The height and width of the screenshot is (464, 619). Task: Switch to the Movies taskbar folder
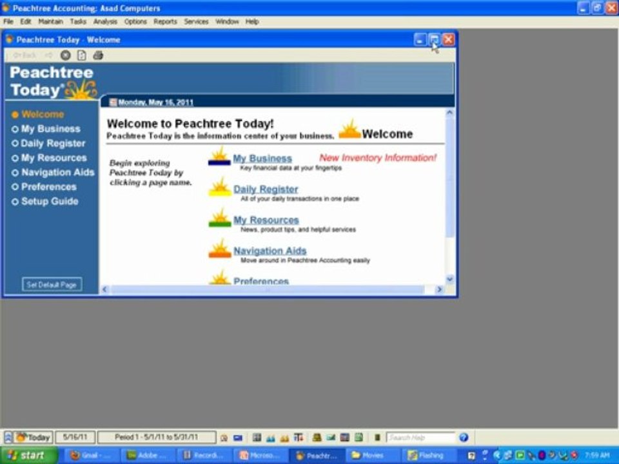click(x=373, y=456)
